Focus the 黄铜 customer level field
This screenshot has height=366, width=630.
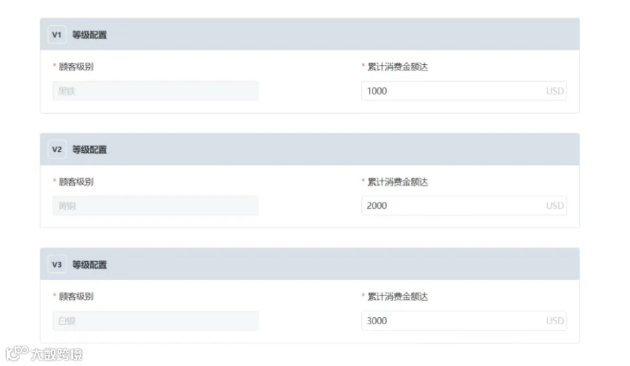click(155, 205)
